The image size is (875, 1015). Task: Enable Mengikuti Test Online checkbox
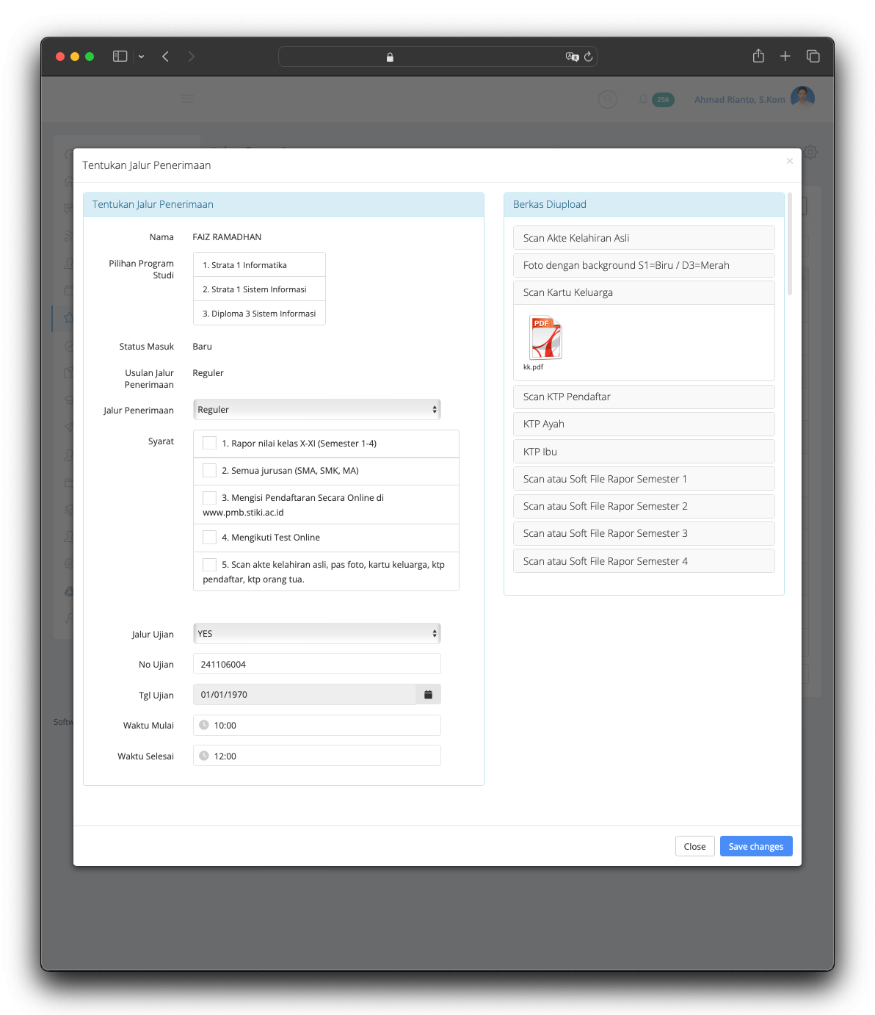(210, 538)
